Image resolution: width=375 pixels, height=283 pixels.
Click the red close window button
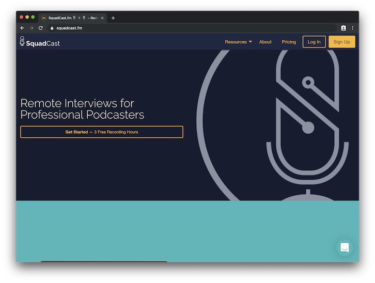point(21,17)
